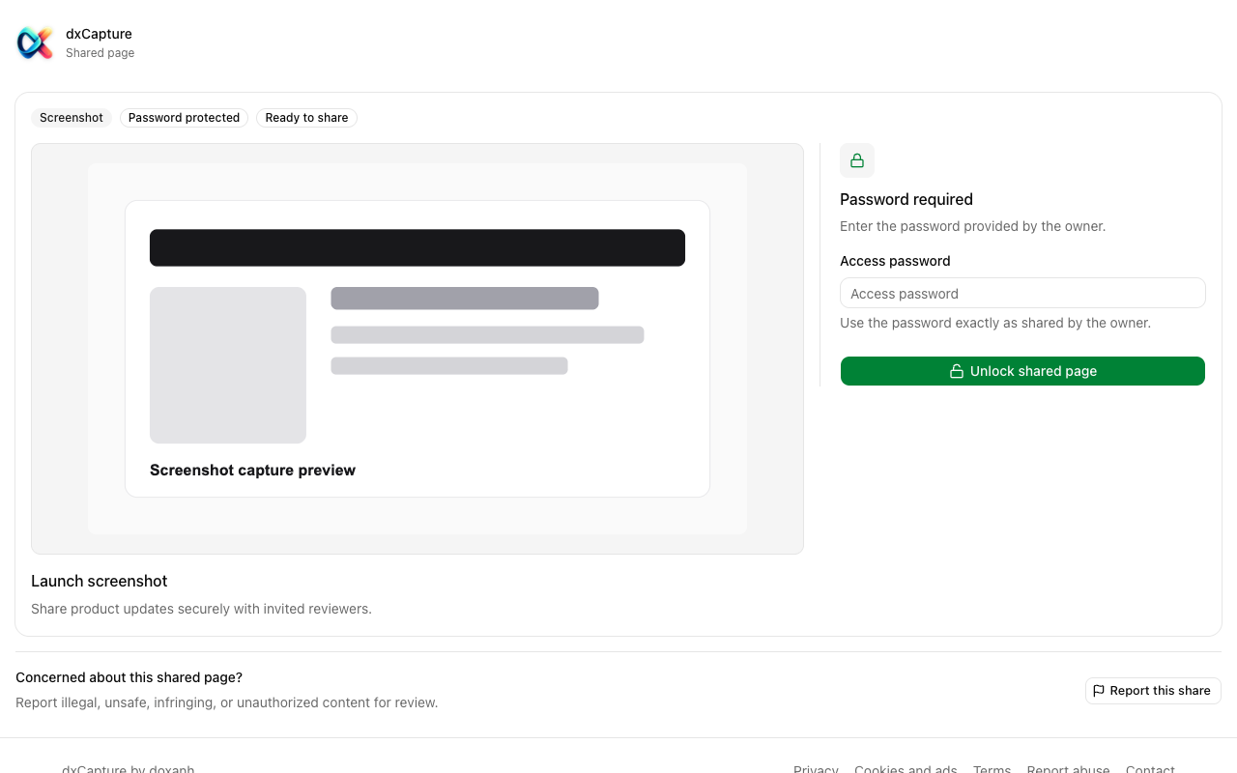Click the 'Report illegal, unsafe, infringing' description text
Screen dimensions: 1237x773
click(226, 702)
